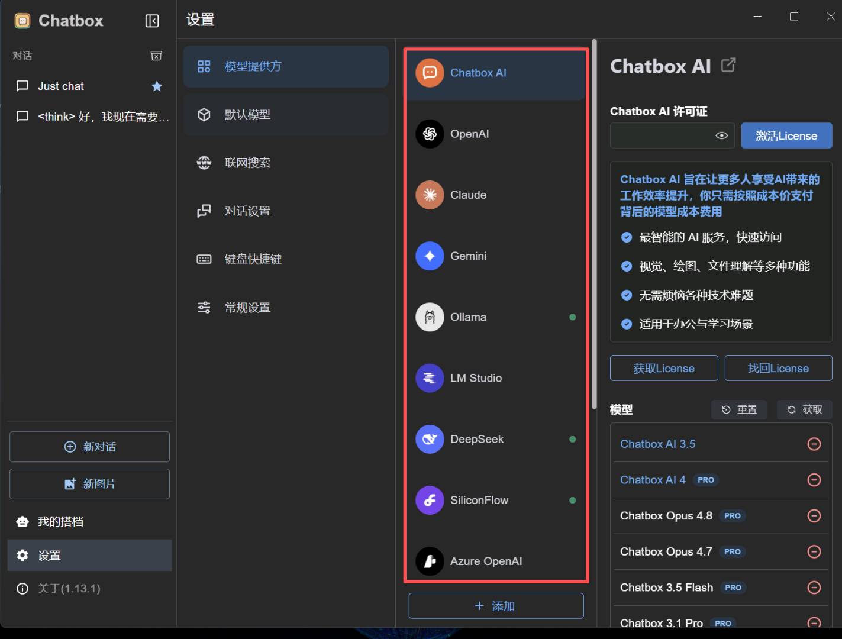Remove the Chatbox Opus 4.7 model
The width and height of the screenshot is (842, 639).
(814, 551)
